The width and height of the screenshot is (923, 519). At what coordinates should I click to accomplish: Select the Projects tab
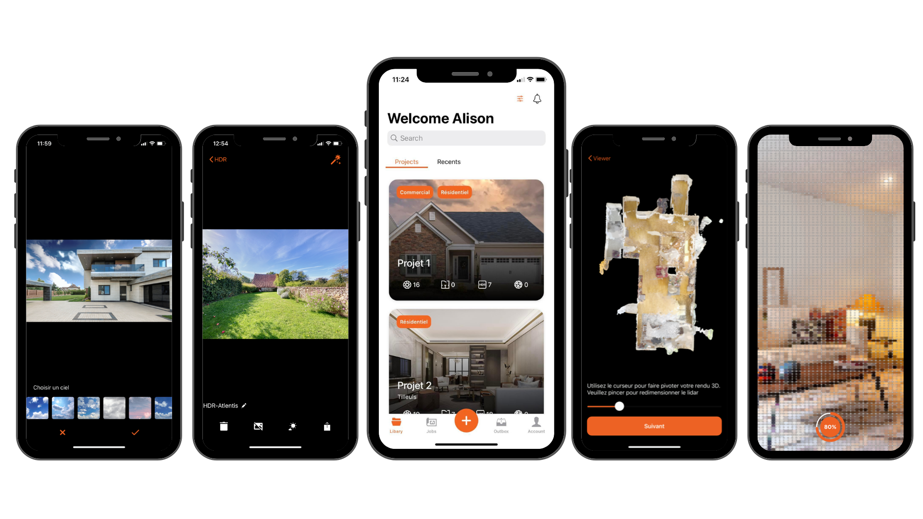[x=406, y=161]
